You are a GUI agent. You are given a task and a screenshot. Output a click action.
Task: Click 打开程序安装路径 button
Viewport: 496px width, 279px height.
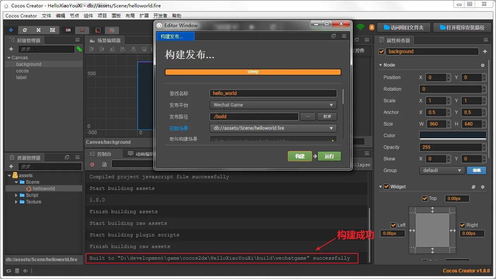462,28
